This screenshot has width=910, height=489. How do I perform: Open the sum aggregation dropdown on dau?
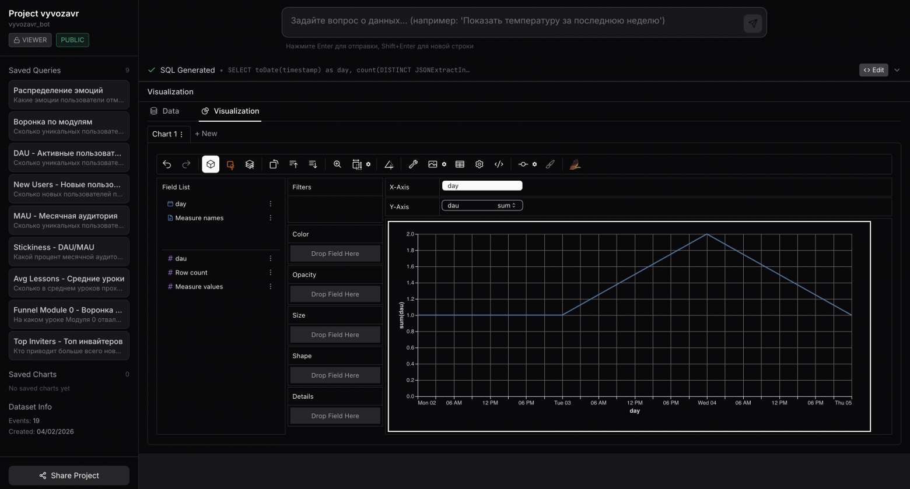pos(506,206)
